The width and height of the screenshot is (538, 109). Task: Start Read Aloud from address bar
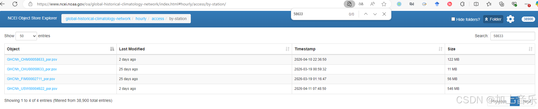[372, 4]
